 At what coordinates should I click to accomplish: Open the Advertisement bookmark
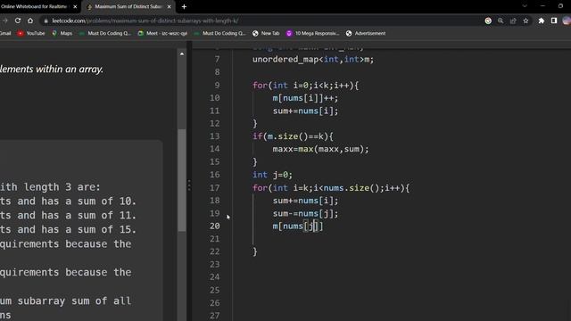pyautogui.click(x=366, y=33)
